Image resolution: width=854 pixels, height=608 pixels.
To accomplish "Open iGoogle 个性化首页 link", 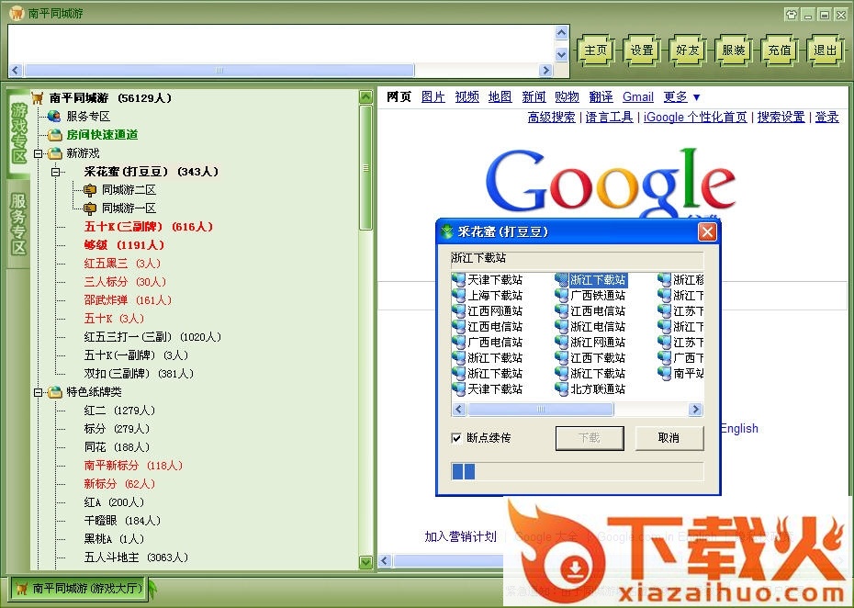I will point(695,118).
